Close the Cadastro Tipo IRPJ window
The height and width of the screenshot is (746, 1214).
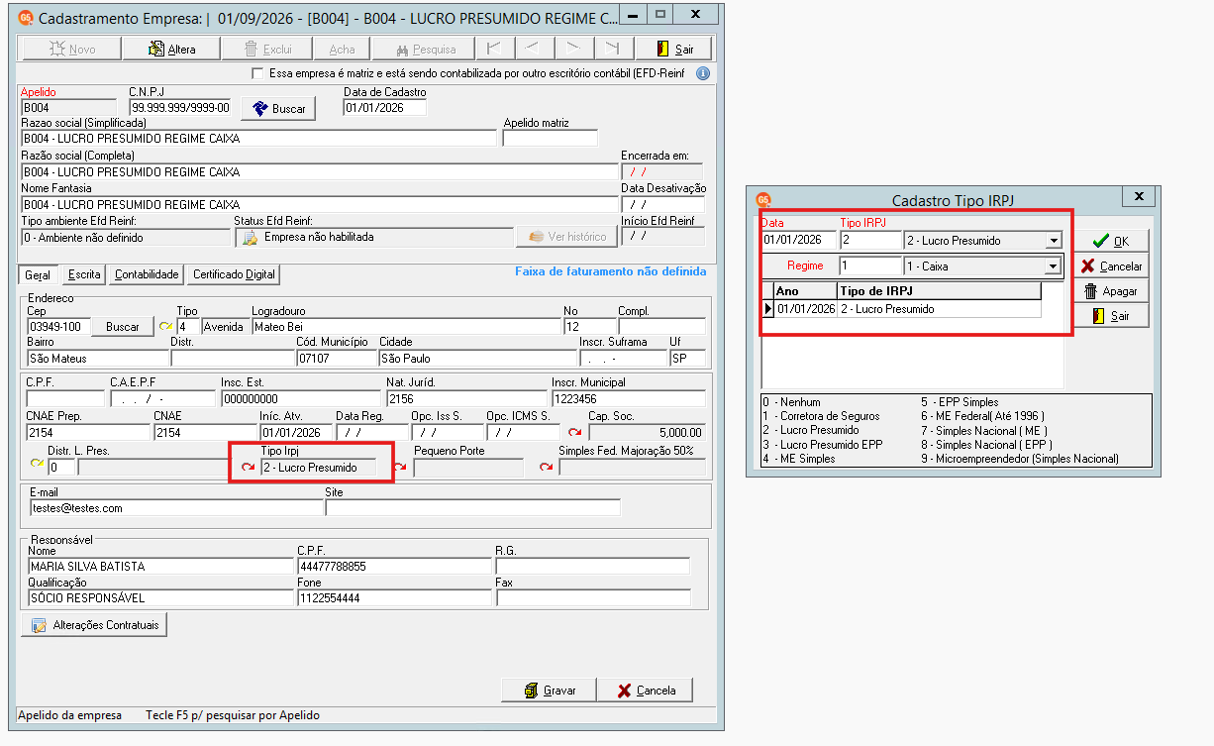pos(1139,197)
